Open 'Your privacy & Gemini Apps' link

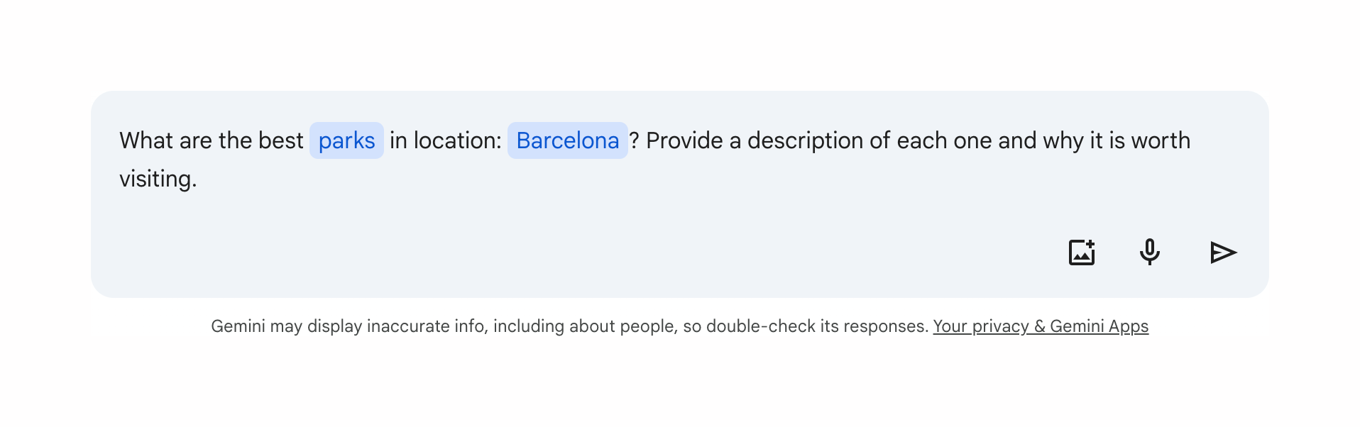pyautogui.click(x=1040, y=326)
